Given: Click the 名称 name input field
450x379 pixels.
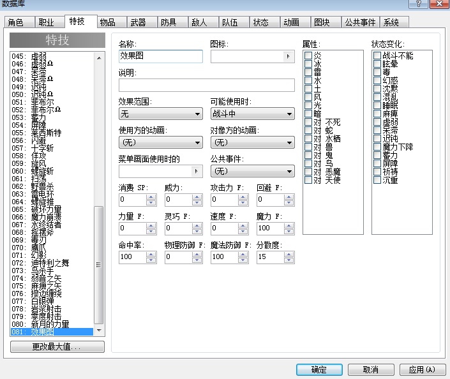Looking at the screenshot, I should 161,56.
